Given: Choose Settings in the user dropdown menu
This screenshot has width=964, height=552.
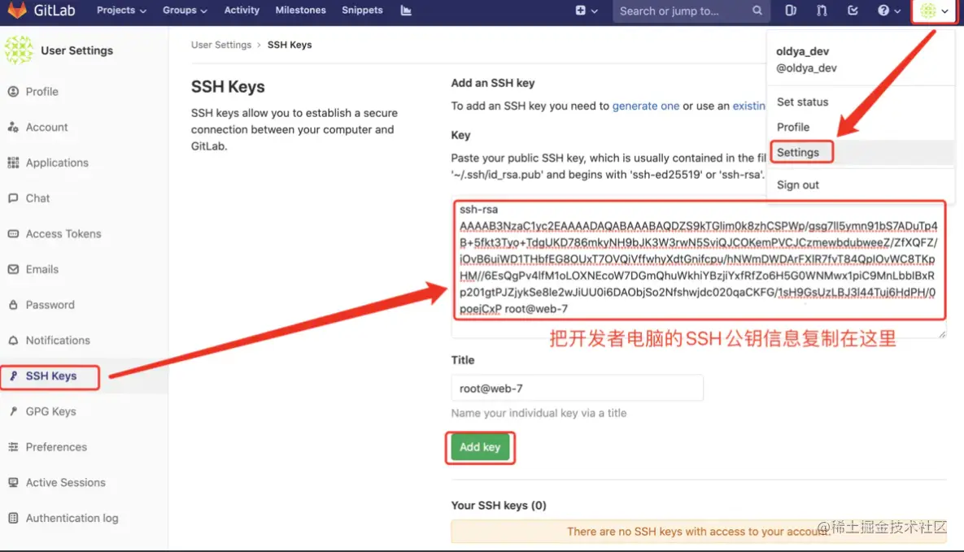Looking at the screenshot, I should pos(797,153).
